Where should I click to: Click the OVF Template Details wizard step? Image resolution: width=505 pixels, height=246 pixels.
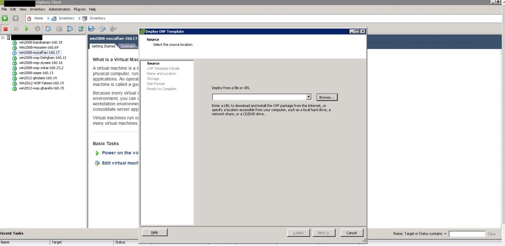tap(163, 68)
